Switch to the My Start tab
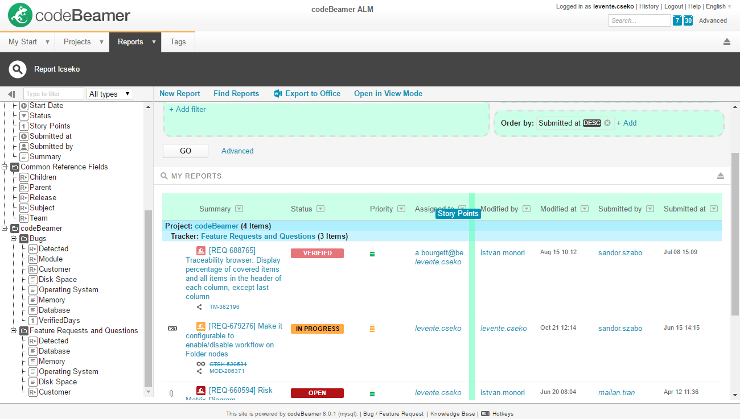 tap(23, 42)
